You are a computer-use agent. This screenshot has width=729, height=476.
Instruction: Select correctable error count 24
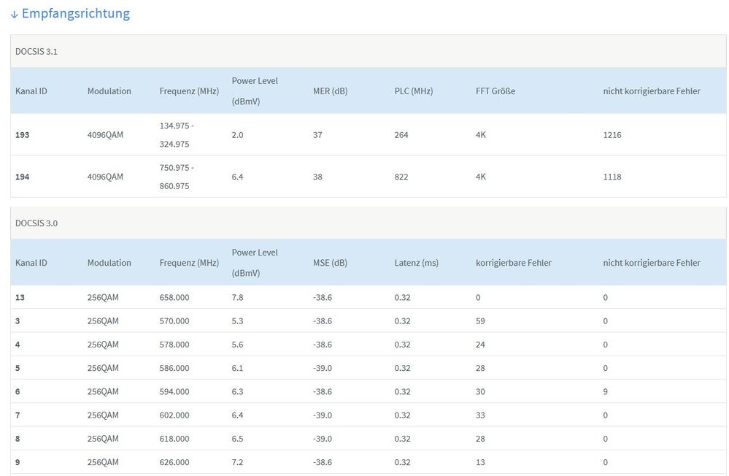coord(480,345)
